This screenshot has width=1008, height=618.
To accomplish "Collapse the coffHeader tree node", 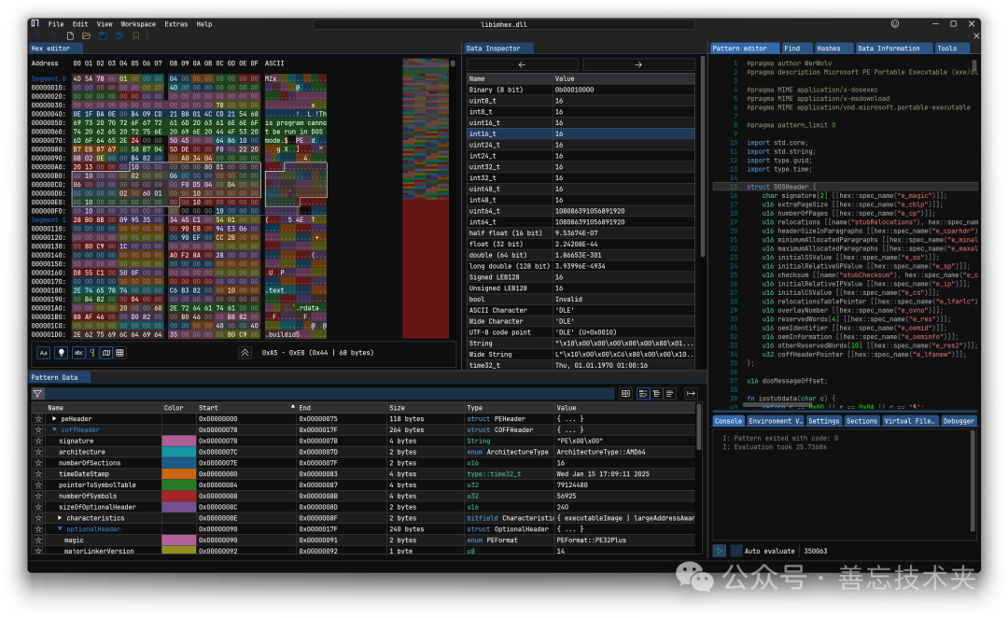I will [54, 429].
